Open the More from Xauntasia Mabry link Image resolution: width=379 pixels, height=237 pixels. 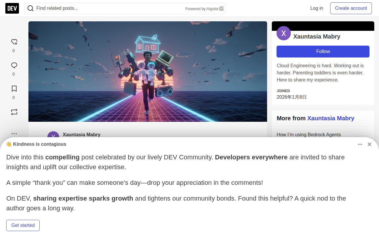pyautogui.click(x=331, y=118)
